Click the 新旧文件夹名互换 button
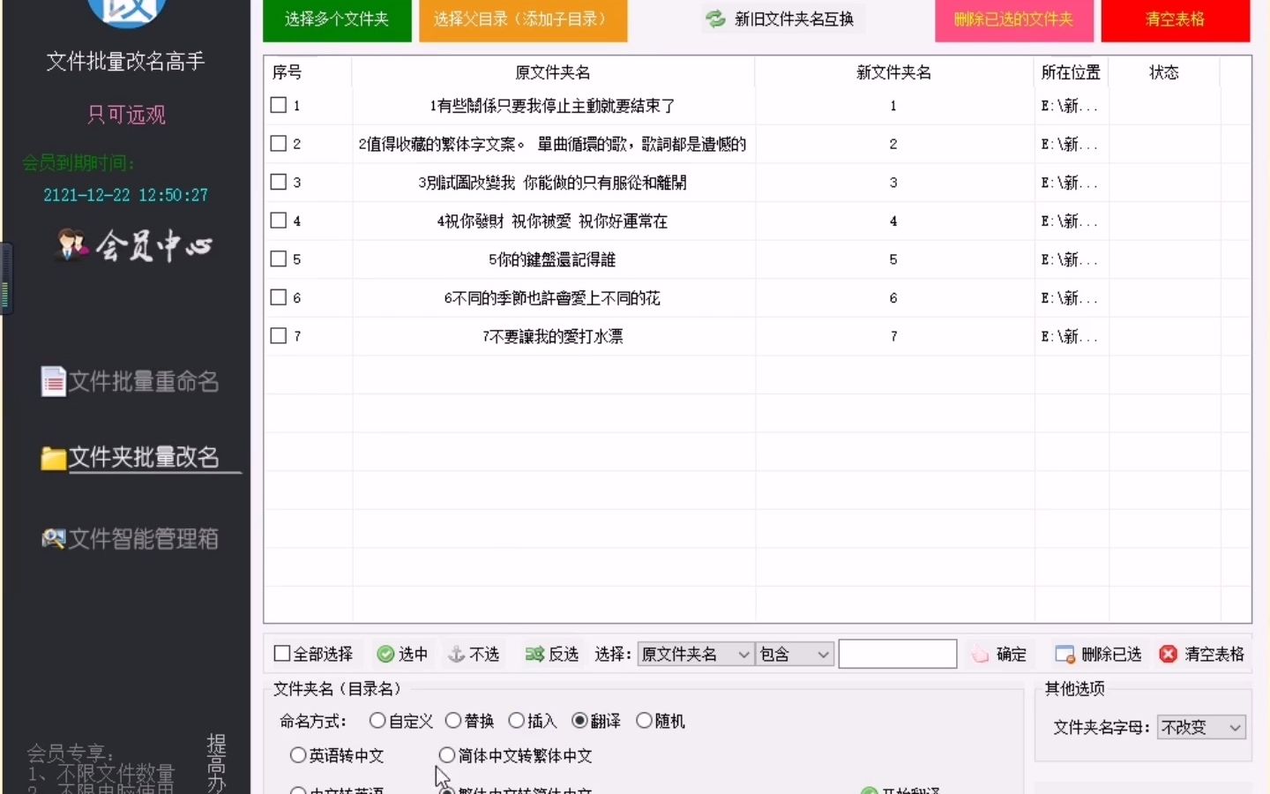 (782, 19)
